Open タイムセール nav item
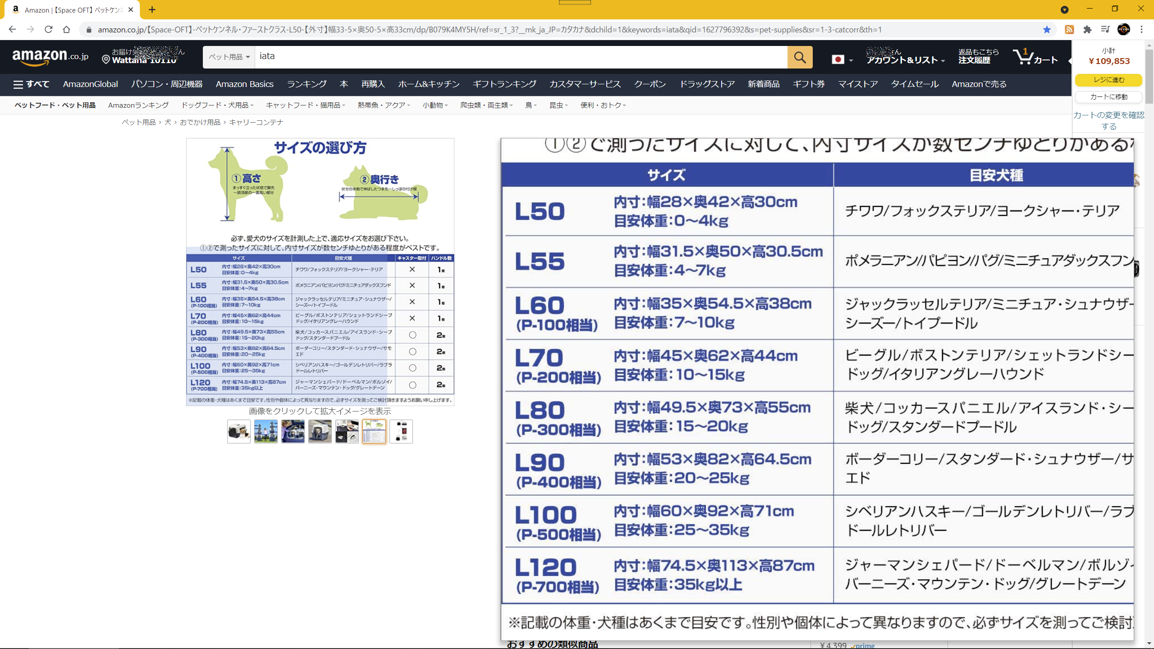The width and height of the screenshot is (1154, 649). click(x=915, y=84)
